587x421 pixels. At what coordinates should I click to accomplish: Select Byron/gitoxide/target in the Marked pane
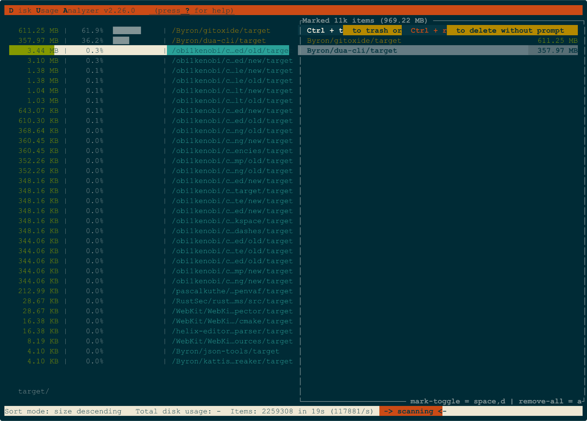click(354, 40)
